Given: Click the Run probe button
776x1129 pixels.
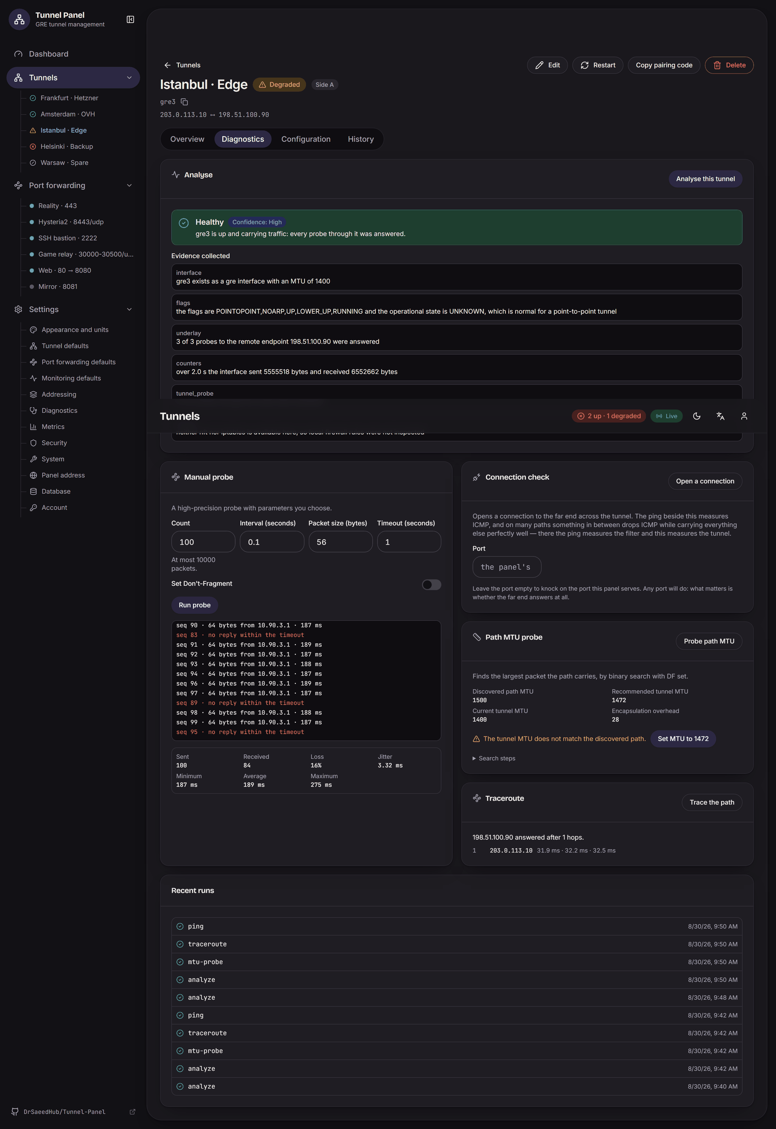Looking at the screenshot, I should 194,605.
